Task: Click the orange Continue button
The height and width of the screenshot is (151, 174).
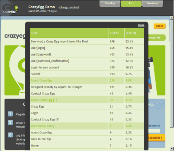Action: point(156,138)
